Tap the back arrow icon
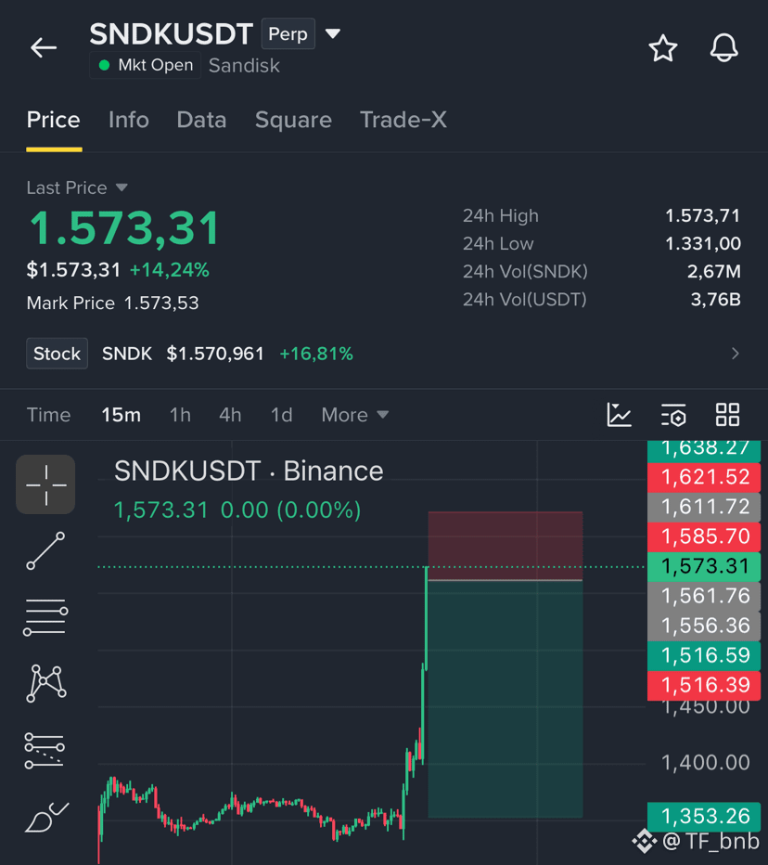Viewport: 768px width, 865px height. click(44, 48)
